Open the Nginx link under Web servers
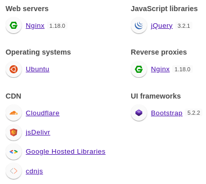Screen dimensions: 206x184 pos(35,26)
